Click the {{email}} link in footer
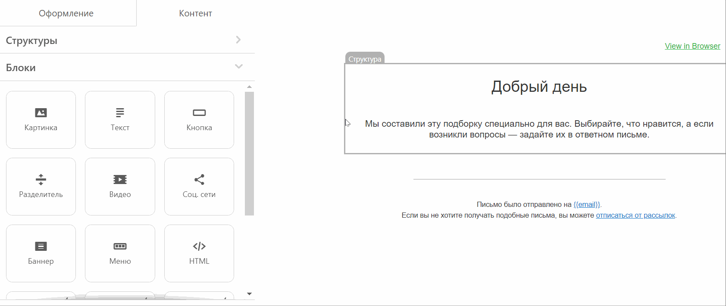This screenshot has width=726, height=306. [587, 205]
